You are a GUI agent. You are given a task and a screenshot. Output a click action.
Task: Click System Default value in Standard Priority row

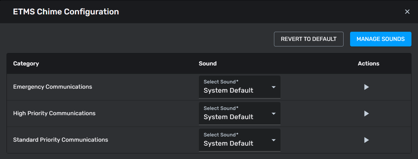[228, 144]
